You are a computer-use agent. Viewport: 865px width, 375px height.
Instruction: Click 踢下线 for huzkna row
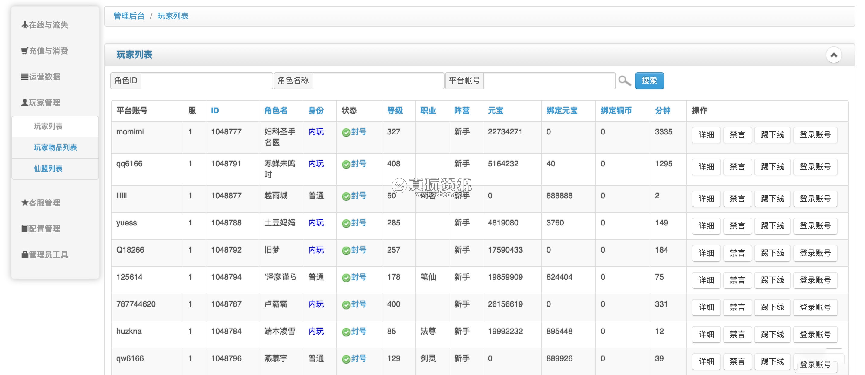772,334
